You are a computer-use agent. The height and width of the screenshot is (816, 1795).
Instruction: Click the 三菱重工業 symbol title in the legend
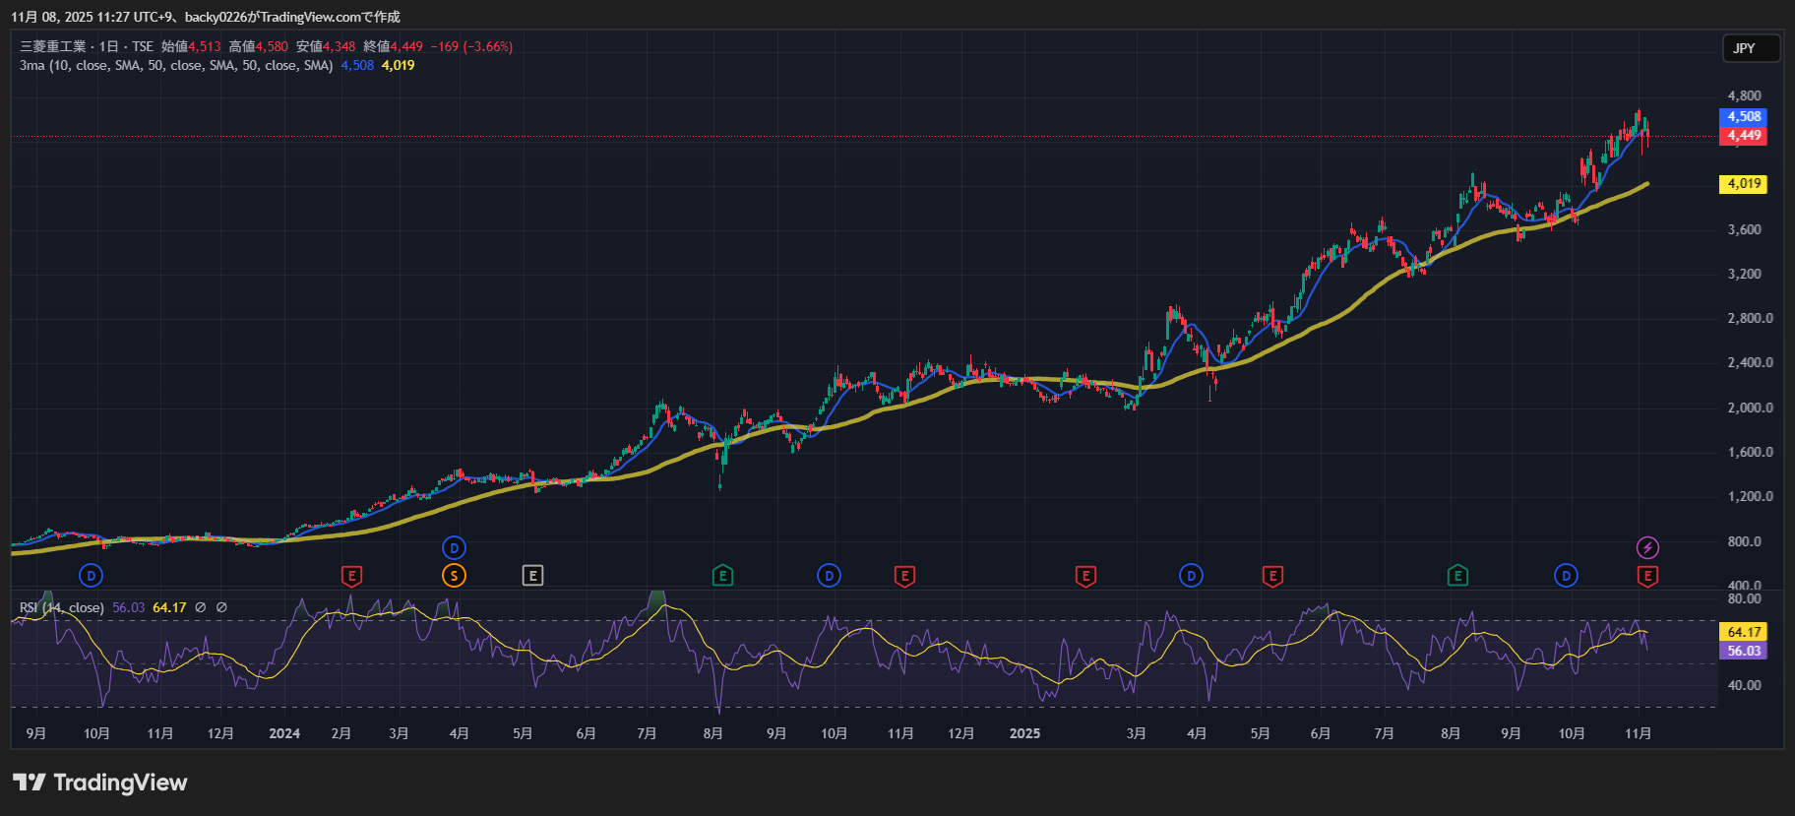tap(53, 46)
